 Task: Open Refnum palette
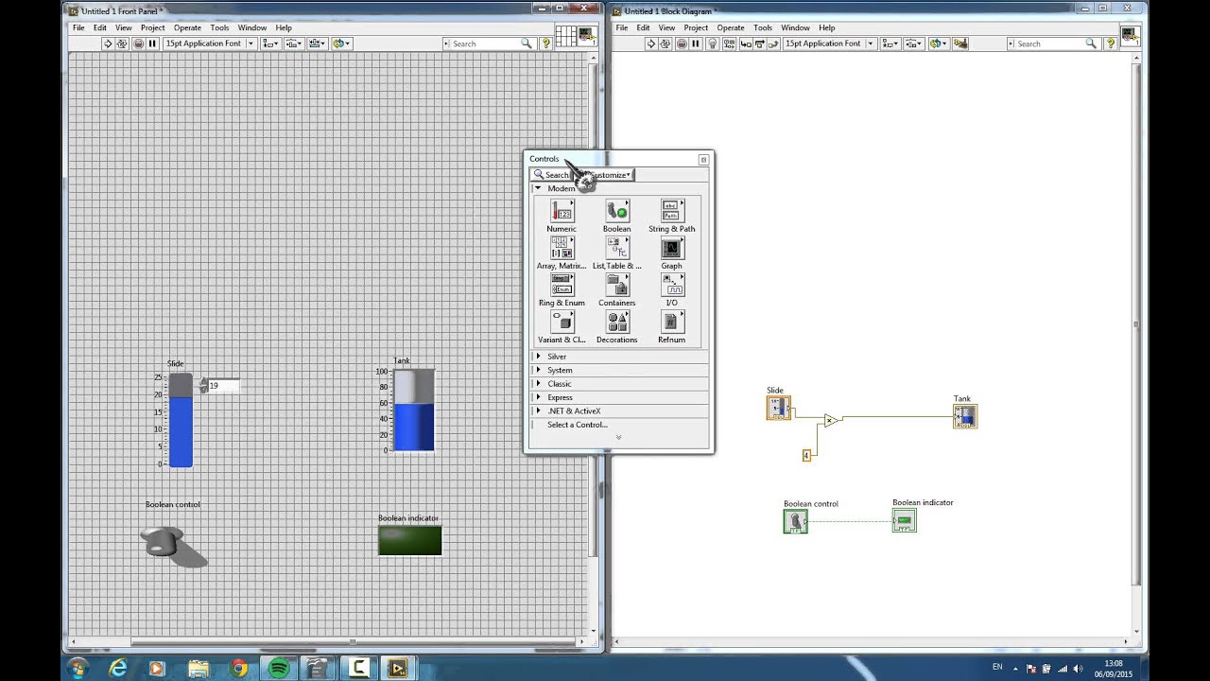point(671,327)
